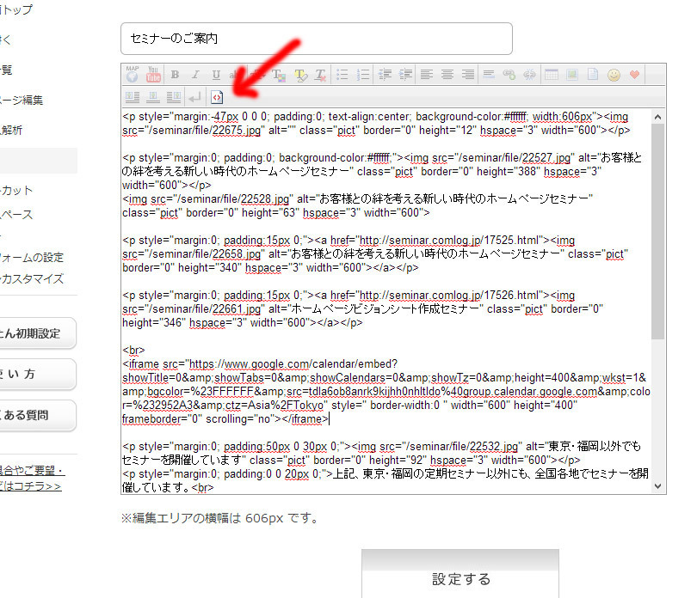Toggle italic formatting
697x598 pixels.
click(195, 75)
